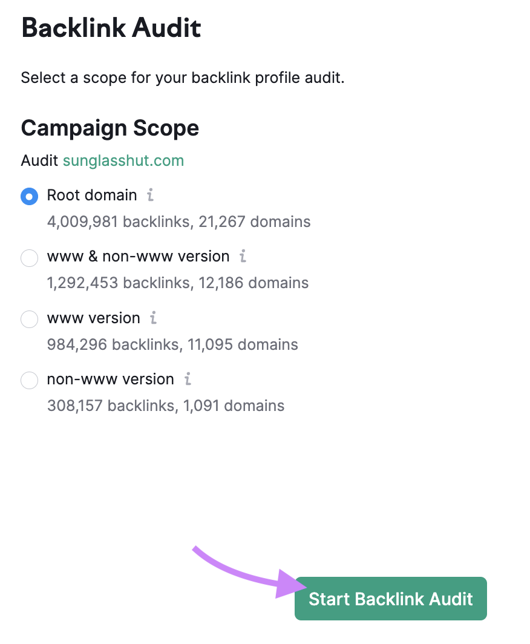Click the 'non-www version' label text

(x=111, y=379)
